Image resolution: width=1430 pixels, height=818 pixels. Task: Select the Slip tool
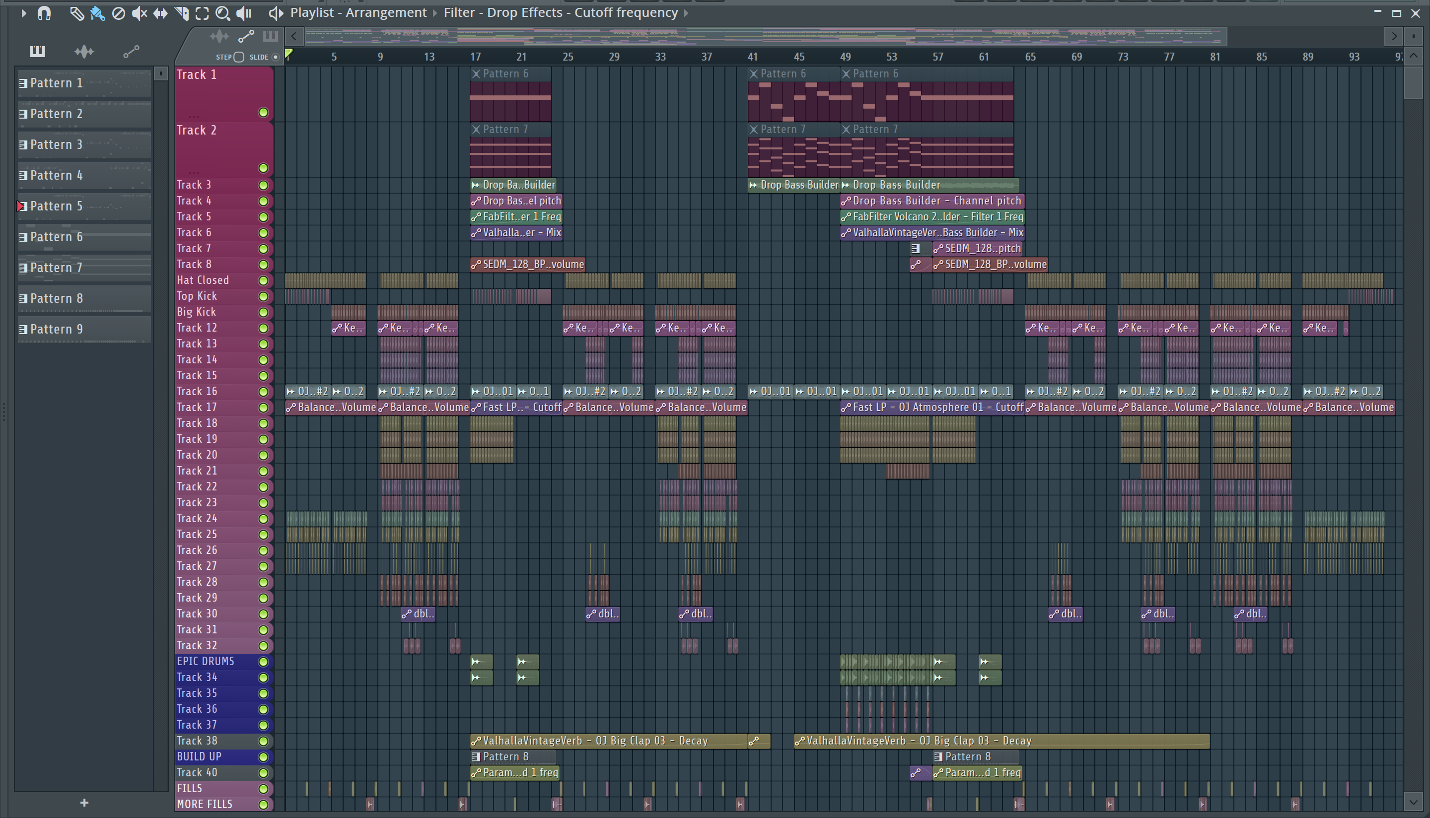point(160,13)
